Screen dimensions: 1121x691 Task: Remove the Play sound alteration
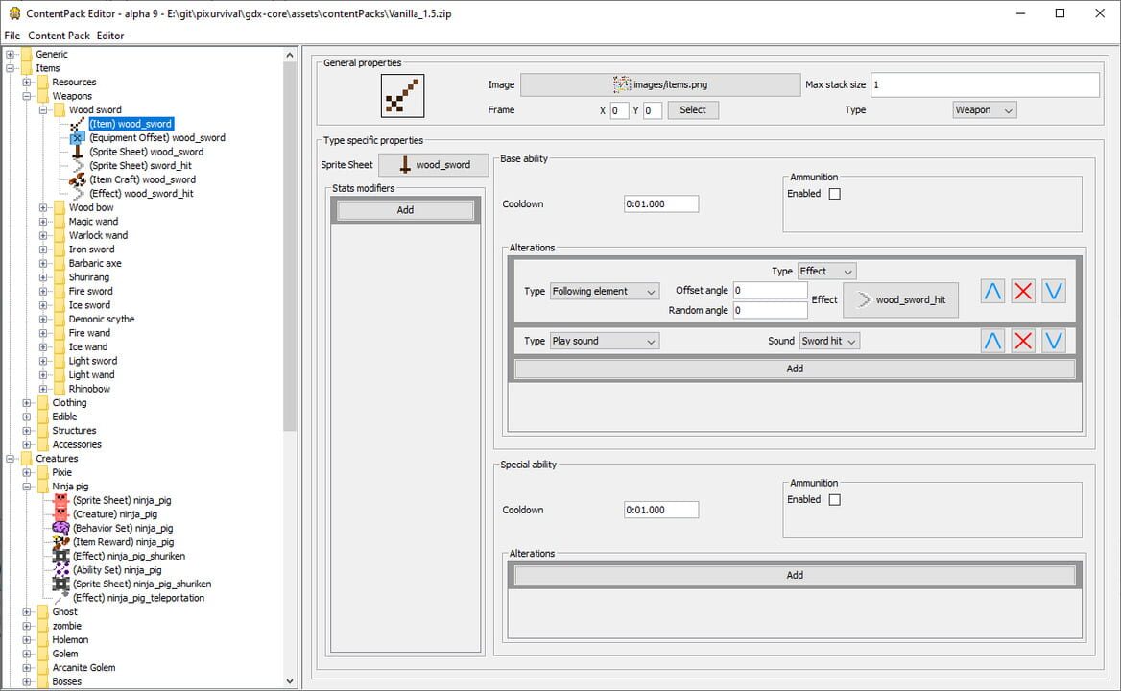pyautogui.click(x=1023, y=341)
